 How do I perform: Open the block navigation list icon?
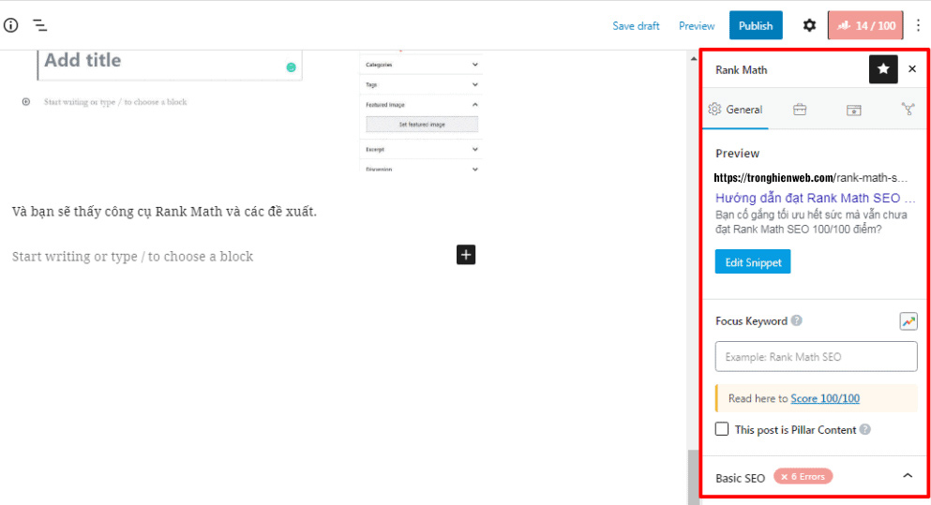point(39,25)
